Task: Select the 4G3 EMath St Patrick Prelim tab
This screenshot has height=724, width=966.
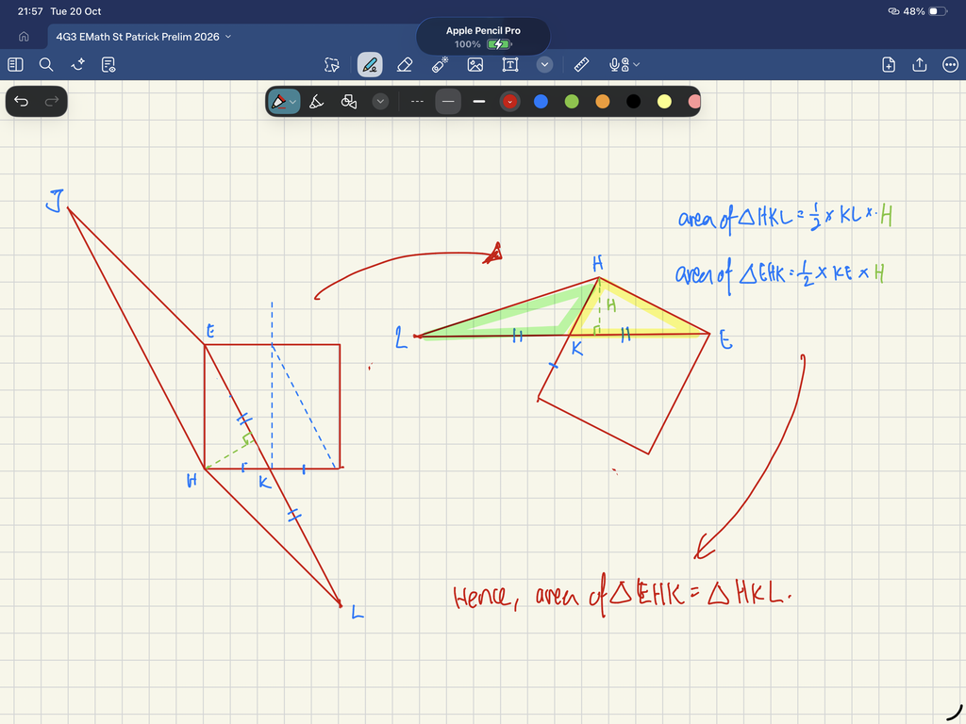Action: click(x=138, y=37)
